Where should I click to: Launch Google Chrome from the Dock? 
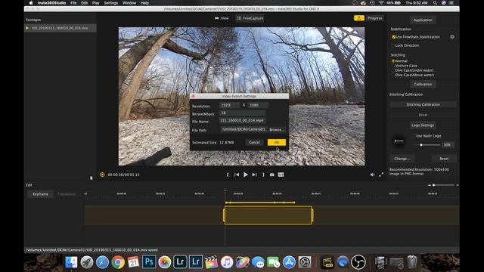[x=118, y=262]
